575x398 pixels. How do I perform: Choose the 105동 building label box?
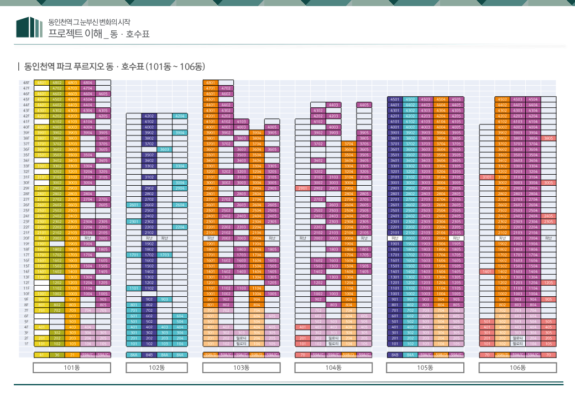pyautogui.click(x=425, y=368)
